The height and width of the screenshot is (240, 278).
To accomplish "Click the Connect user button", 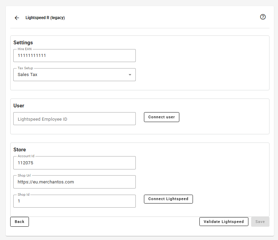I will click(x=162, y=117).
